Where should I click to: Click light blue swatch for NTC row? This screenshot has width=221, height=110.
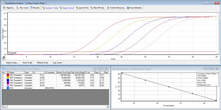click(x=8, y=88)
